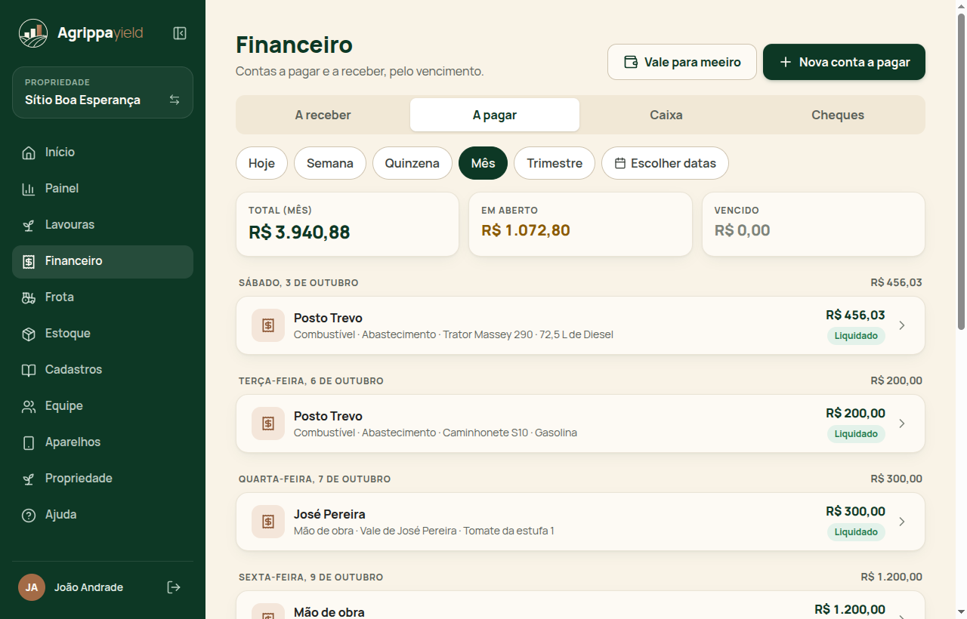Open the Sítio Boa Esperança property selector
967x619 pixels.
103,93
